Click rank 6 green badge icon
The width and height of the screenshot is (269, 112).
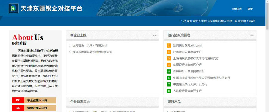pyautogui.click(x=169, y=78)
